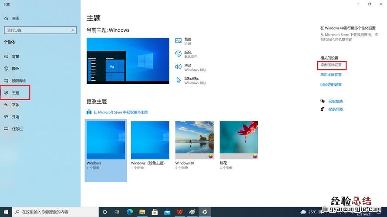
Task: Open 同步你的设置 link
Action: [331, 84]
